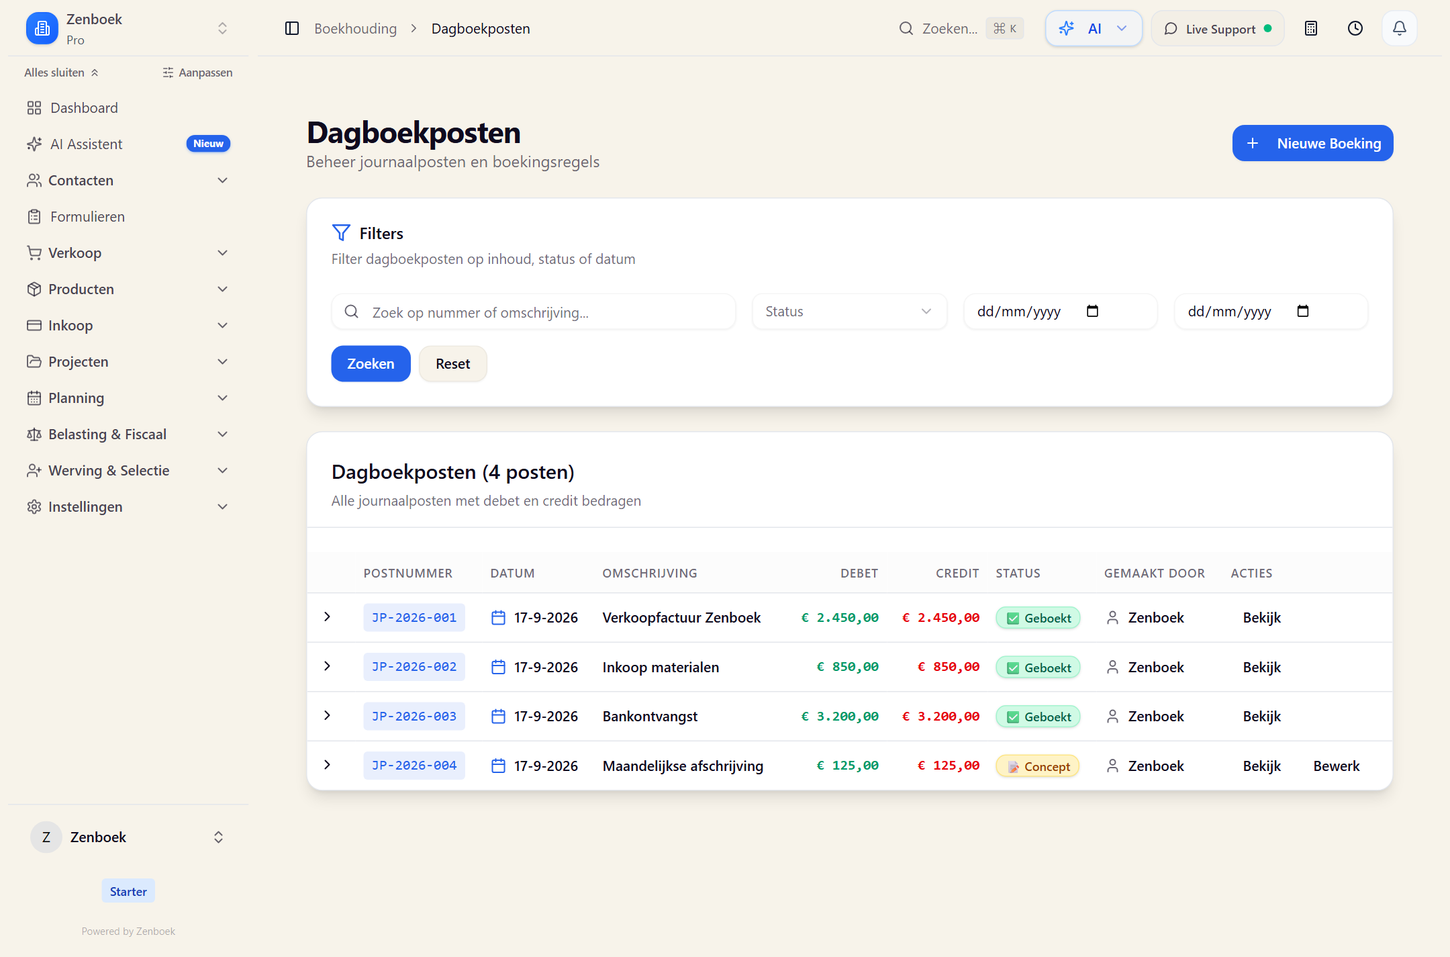
Task: Click Nieuwe Boeking button
Action: click(x=1312, y=143)
